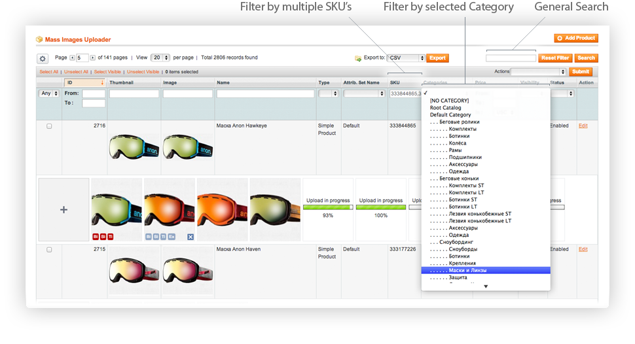Click 100% upload progress bar
This screenshot has width=635, height=344.
[381, 207]
